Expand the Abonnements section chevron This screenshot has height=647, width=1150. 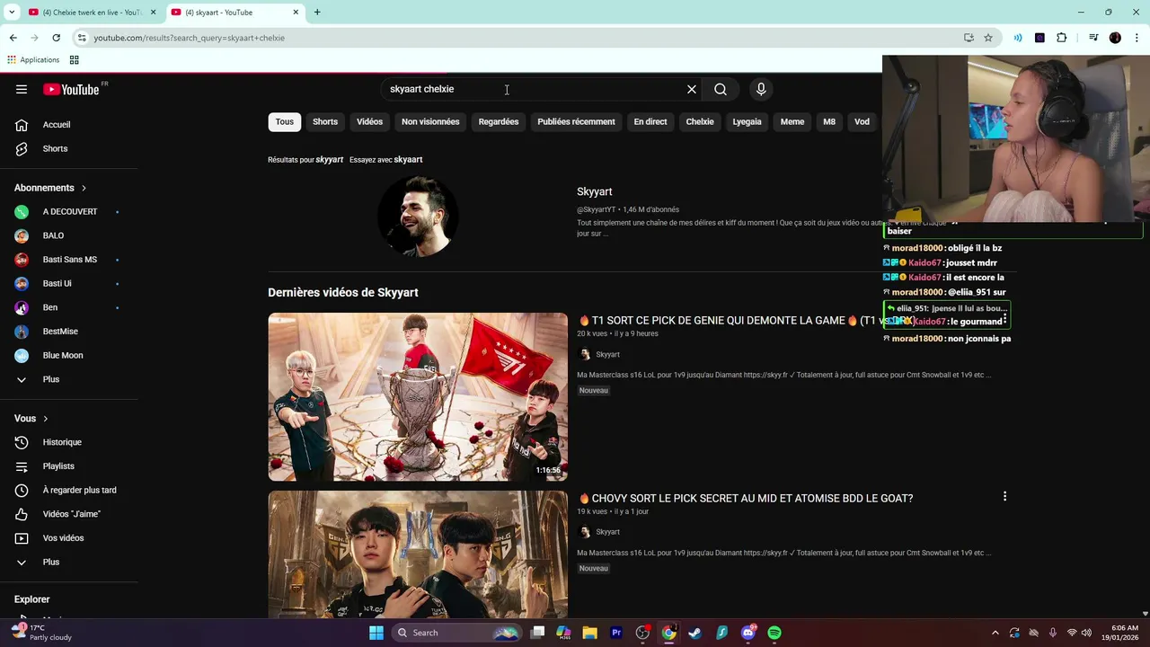point(84,188)
